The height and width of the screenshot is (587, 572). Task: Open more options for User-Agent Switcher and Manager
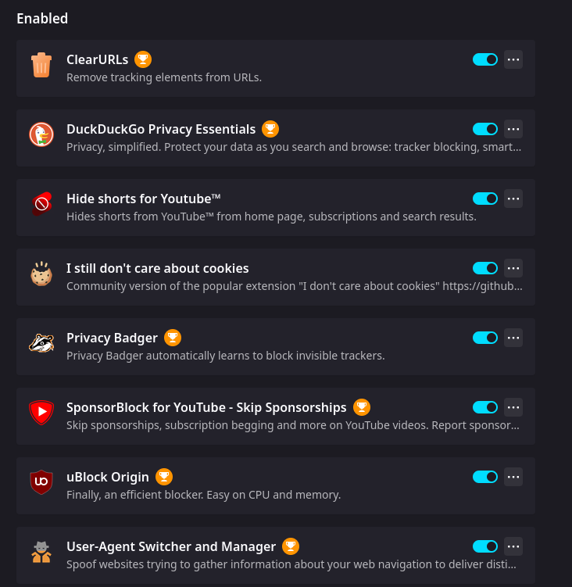[513, 546]
